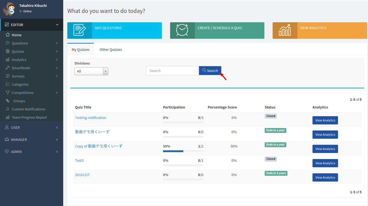Click the Home house icon in sidebar
The image size is (368, 206).
8,35
